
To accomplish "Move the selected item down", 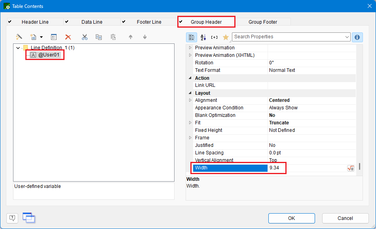I will (144, 37).
